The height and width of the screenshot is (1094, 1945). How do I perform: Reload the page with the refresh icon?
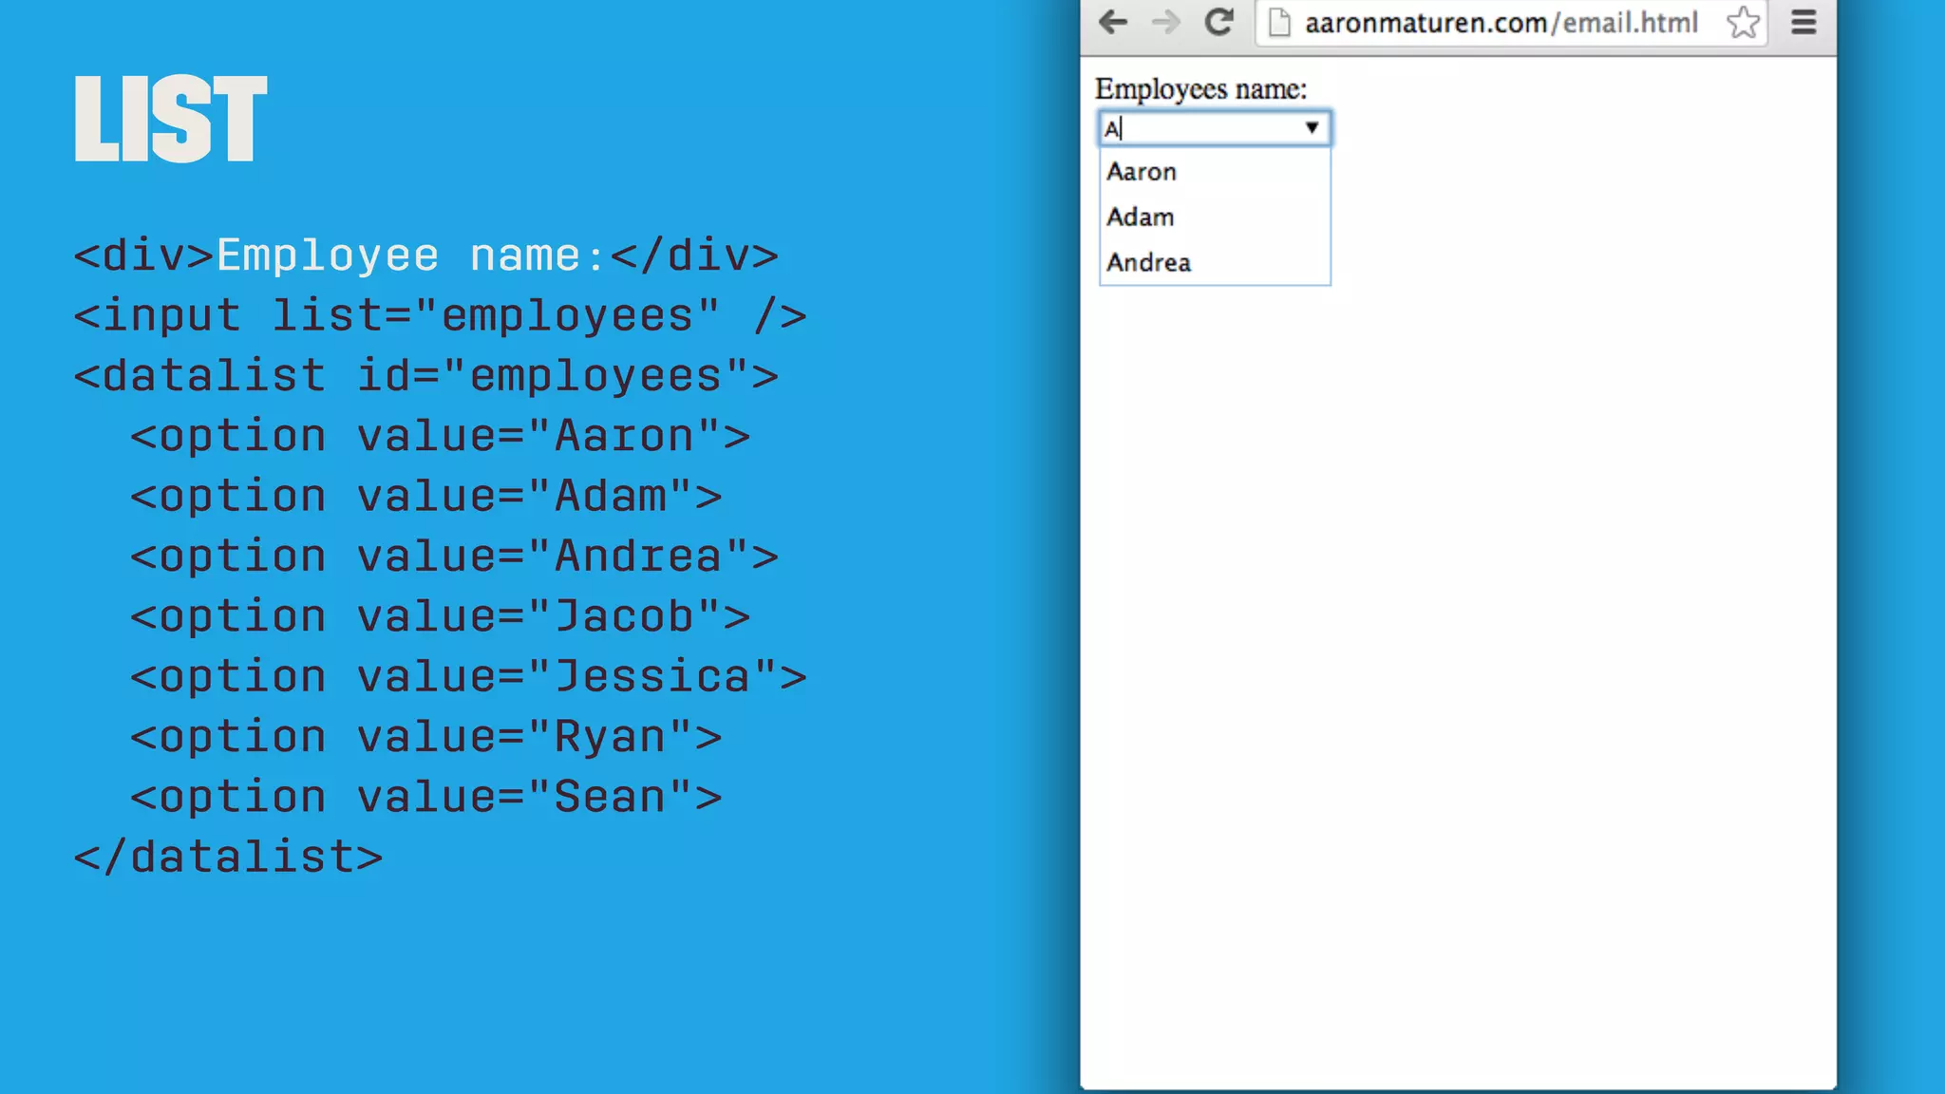click(x=1219, y=22)
